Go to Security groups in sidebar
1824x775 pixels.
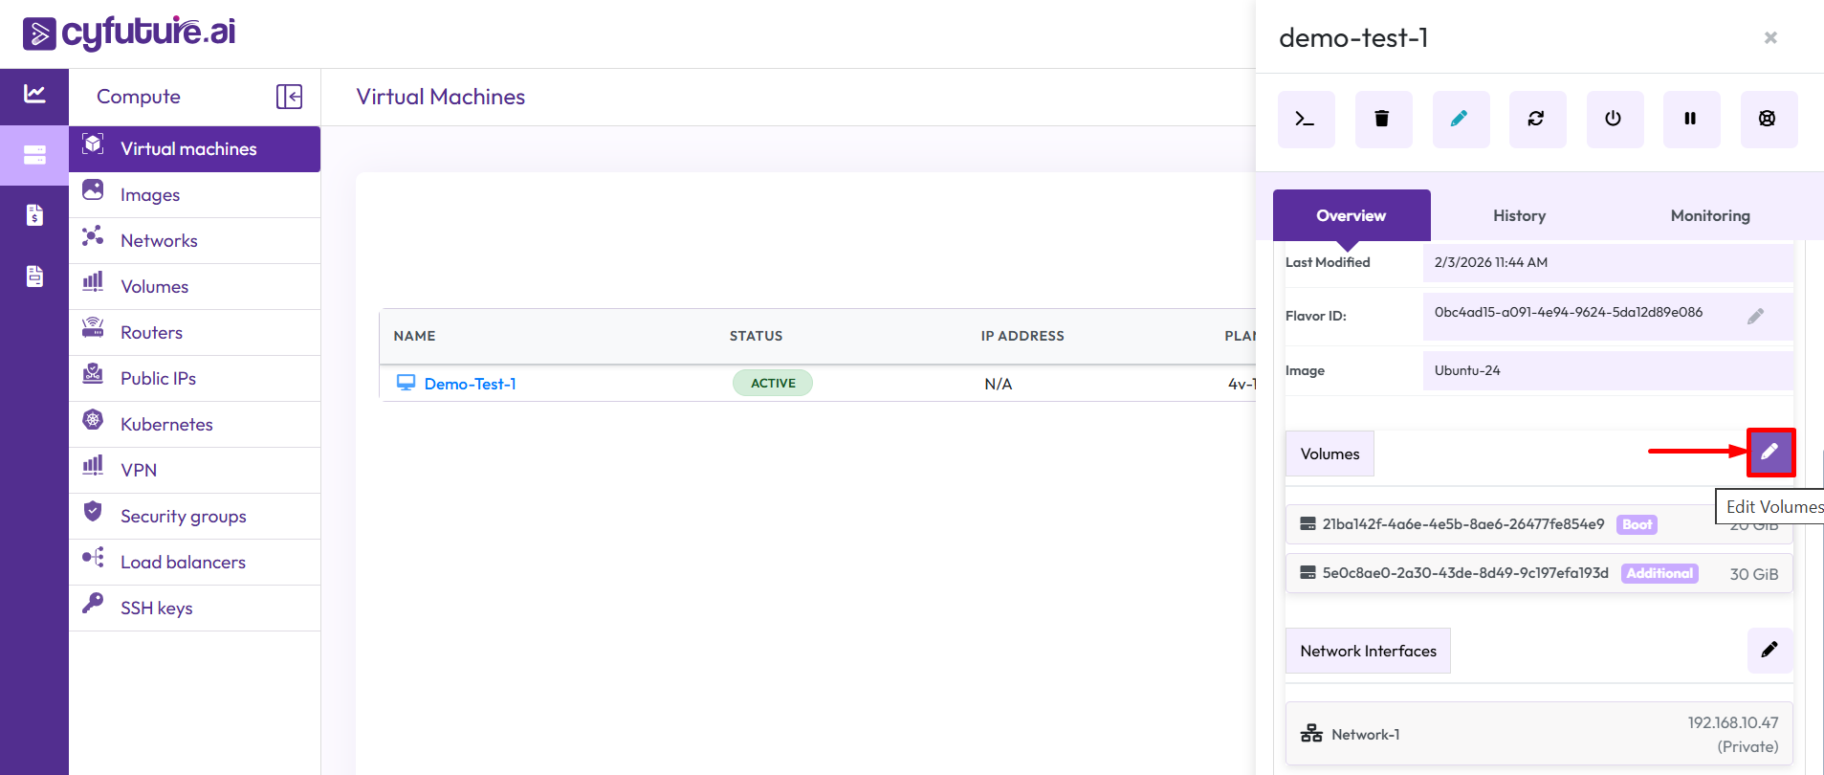pyautogui.click(x=183, y=517)
